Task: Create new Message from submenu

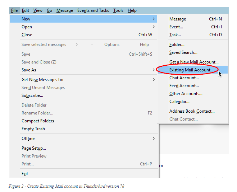Action: (193, 19)
